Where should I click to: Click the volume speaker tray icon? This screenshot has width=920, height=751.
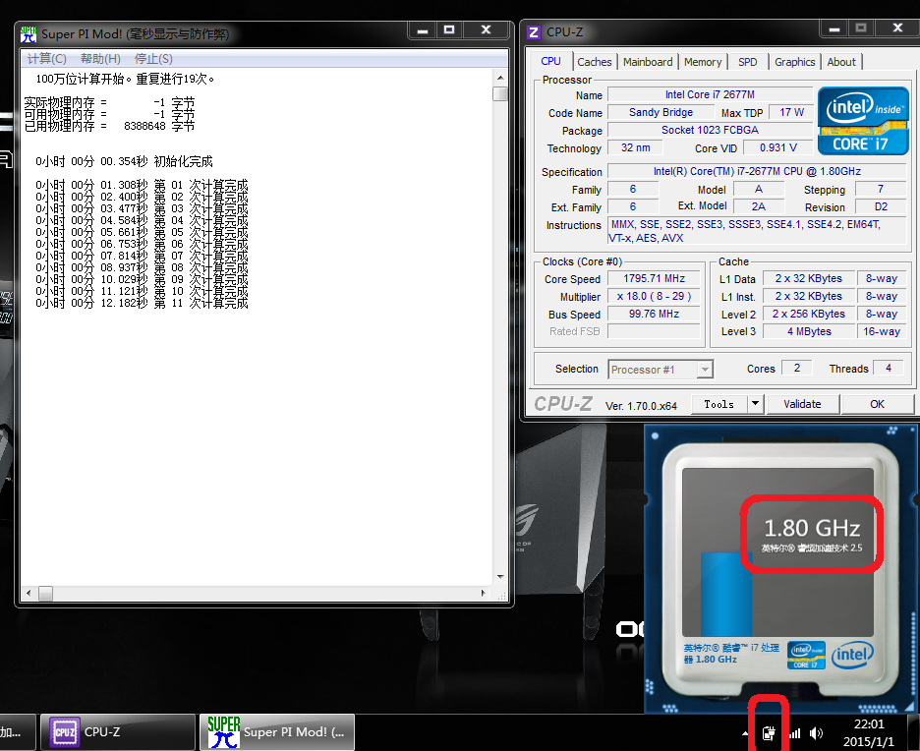(816, 733)
